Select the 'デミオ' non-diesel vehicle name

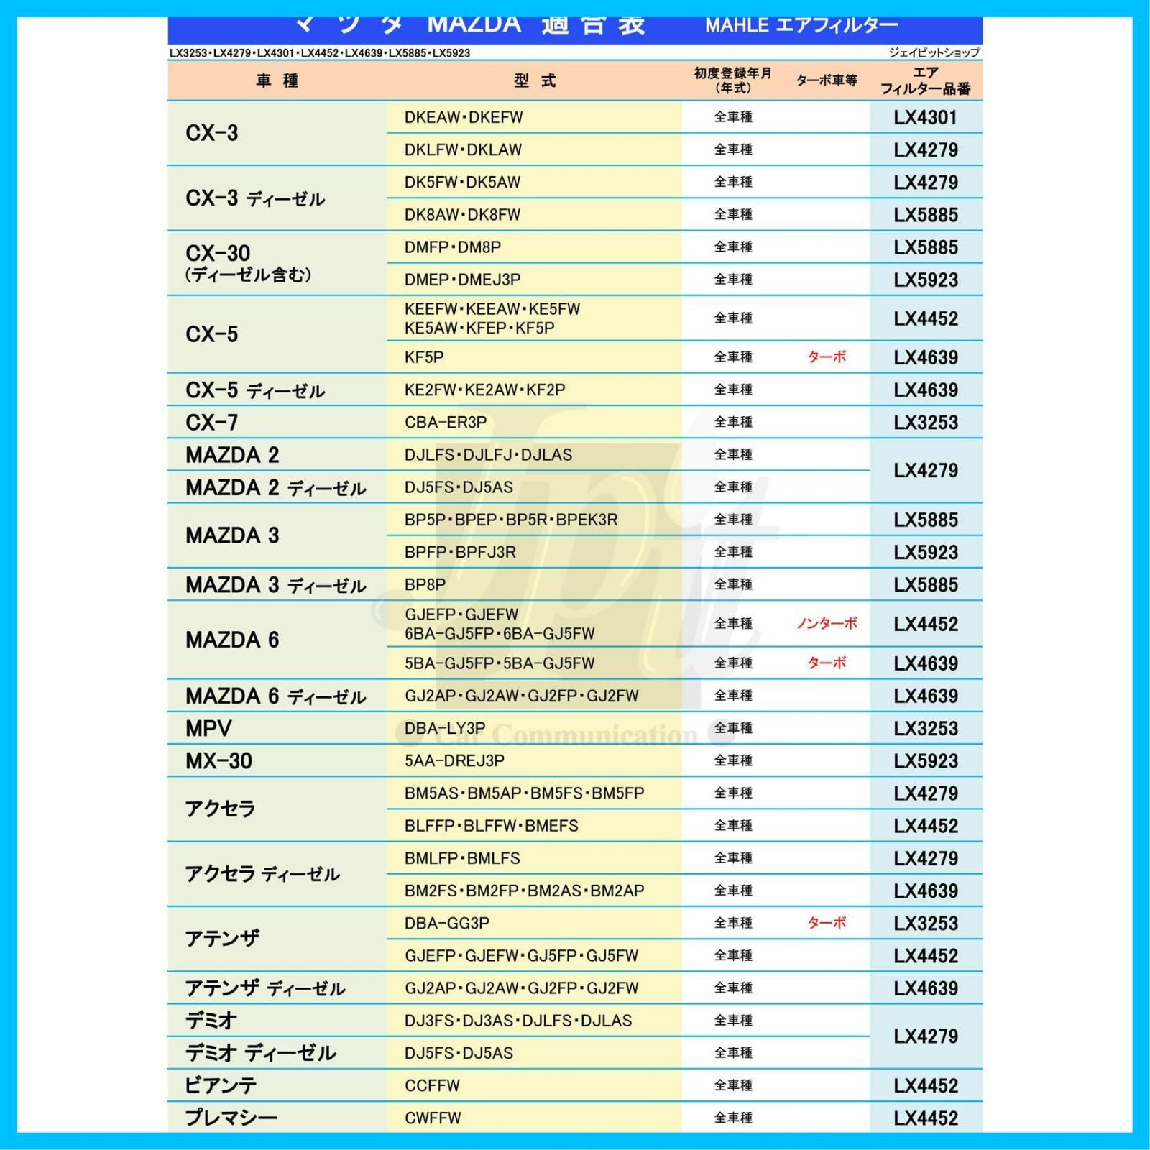[211, 1021]
